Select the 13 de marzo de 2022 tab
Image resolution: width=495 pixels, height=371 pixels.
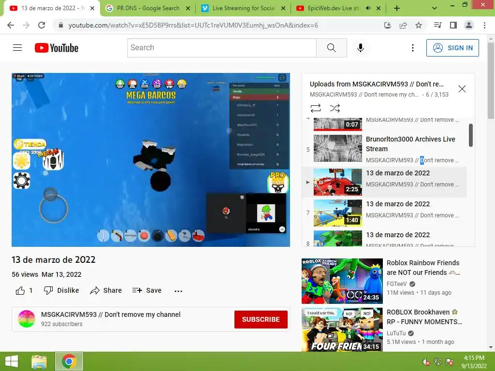click(x=52, y=8)
